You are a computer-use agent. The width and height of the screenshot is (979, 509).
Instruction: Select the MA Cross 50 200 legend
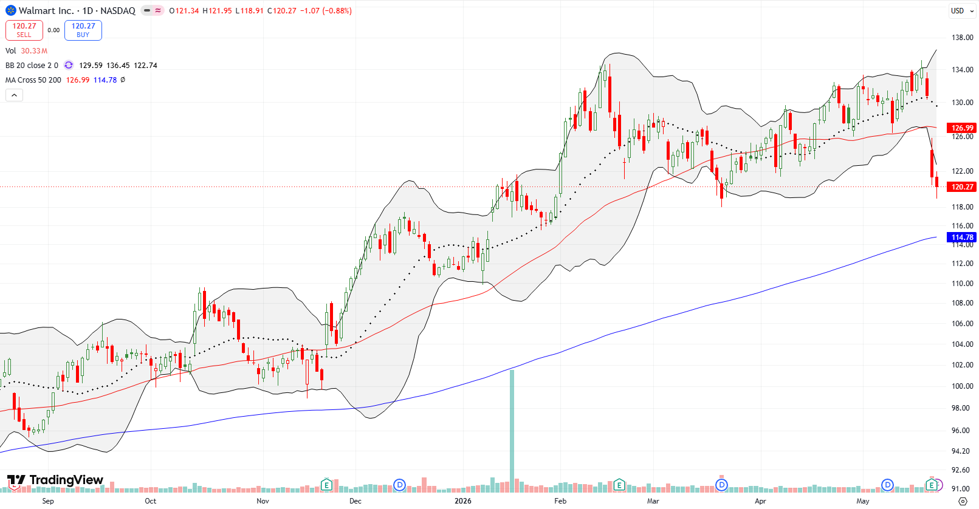[x=33, y=80]
